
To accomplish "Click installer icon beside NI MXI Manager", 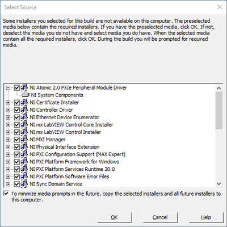I will click(x=24, y=140).
